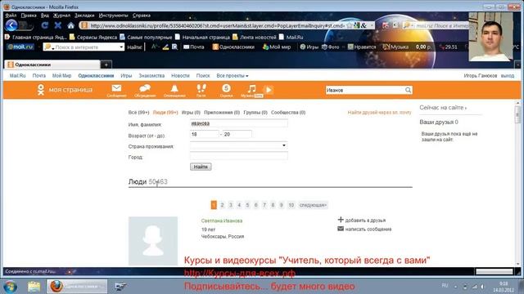Viewport: 524px width, 294px height.
Task: Open Windows Start button
Action: (11, 287)
